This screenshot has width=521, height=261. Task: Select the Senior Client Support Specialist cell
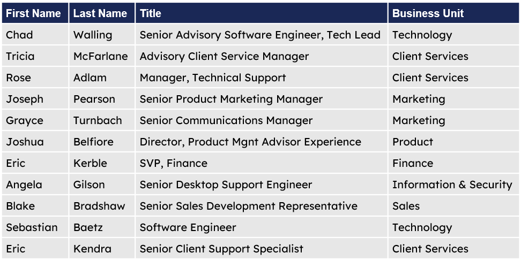[x=262, y=248]
